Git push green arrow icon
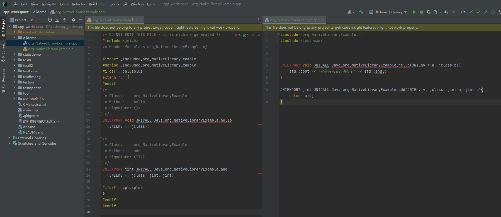This screenshot has height=217, width=501. click(x=486, y=12)
